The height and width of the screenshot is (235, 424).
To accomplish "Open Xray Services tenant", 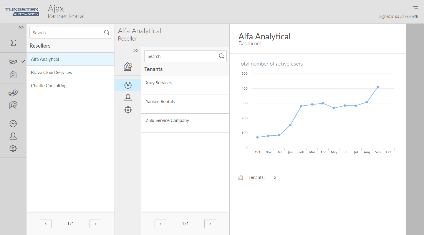I will click(159, 83).
